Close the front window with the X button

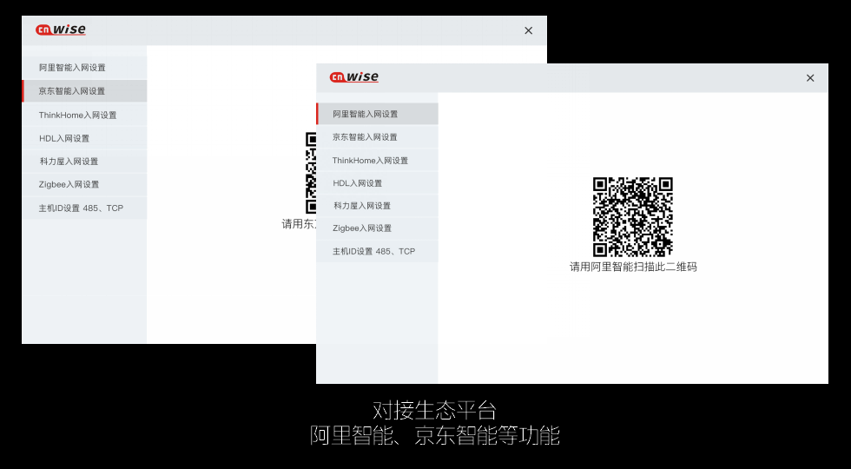pos(810,78)
